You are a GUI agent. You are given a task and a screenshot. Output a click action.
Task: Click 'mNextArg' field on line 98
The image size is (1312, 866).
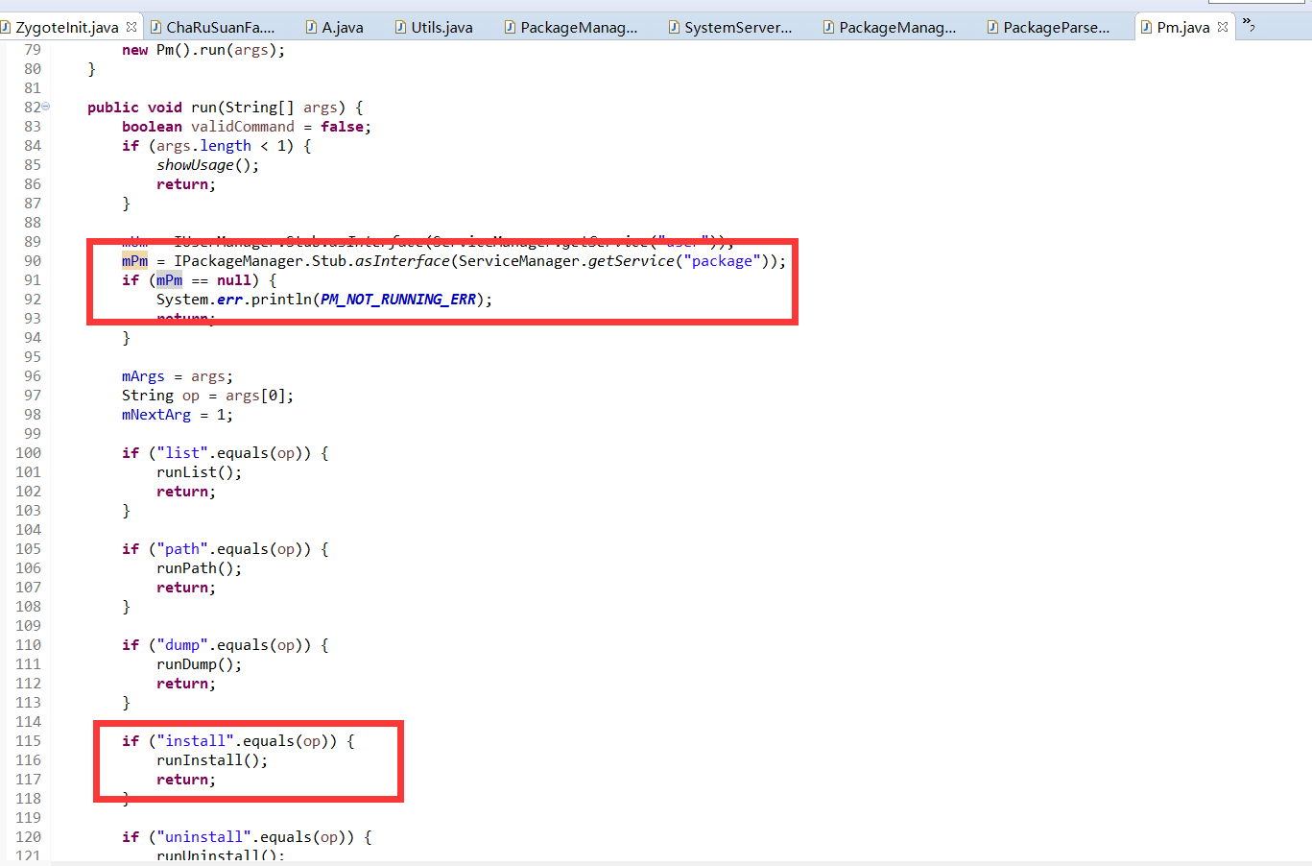(x=156, y=415)
